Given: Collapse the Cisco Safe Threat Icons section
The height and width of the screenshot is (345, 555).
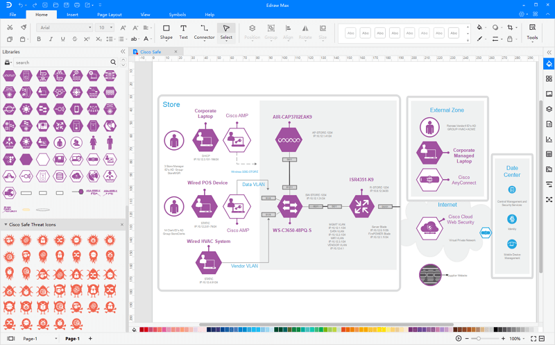Looking at the screenshot, I should (6, 225).
